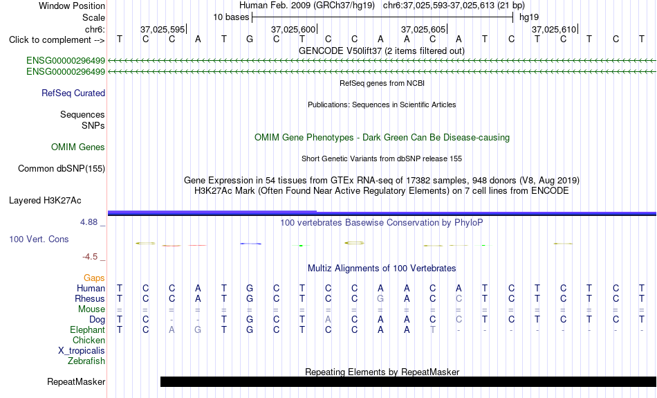
Task: Click the Dog species label
Action: (98, 320)
